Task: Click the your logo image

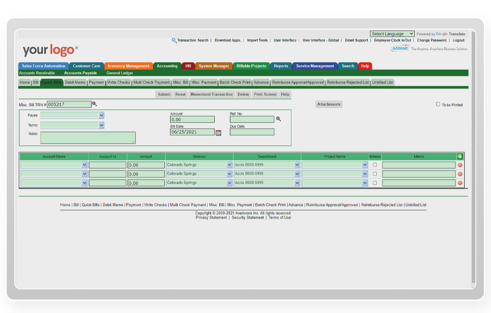Action: (x=50, y=50)
